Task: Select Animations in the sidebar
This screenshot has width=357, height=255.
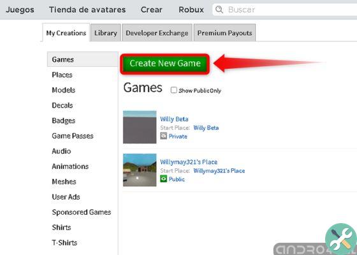Action: [x=70, y=166]
